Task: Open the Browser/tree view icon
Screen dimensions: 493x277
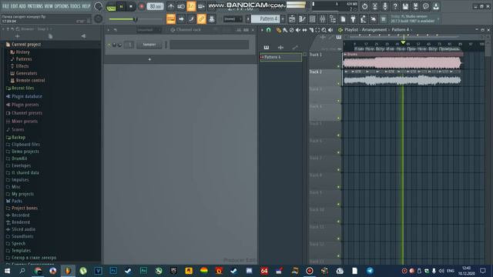Action: click(333, 19)
